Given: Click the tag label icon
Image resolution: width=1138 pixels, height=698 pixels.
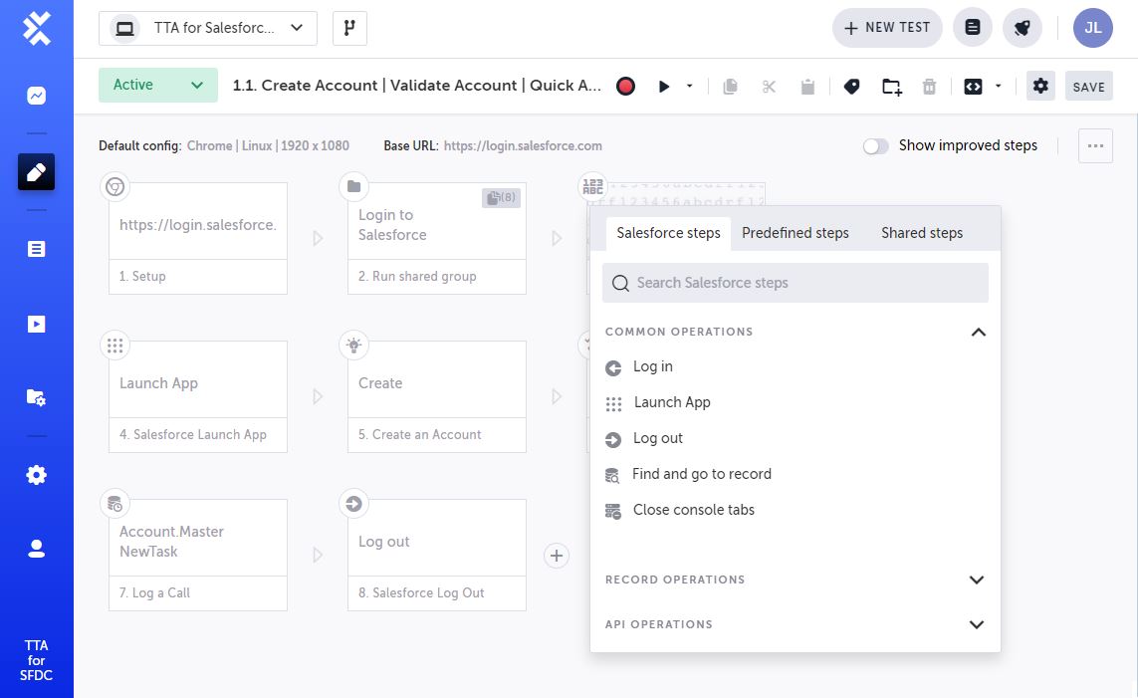Looking at the screenshot, I should point(851,87).
